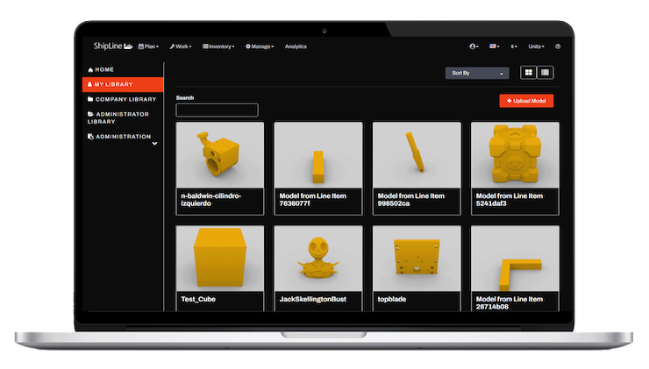
Task: Open the currency dollar dropdown
Action: pos(514,46)
